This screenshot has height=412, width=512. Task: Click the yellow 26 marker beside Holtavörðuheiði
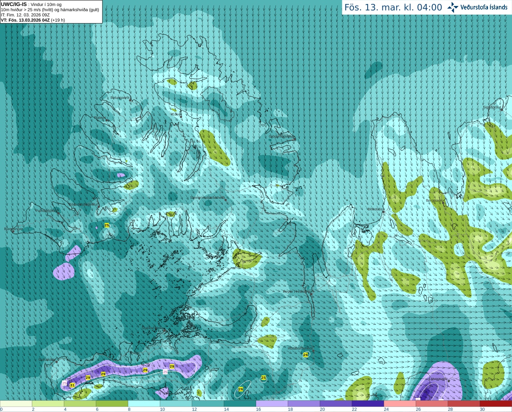click(x=306, y=355)
